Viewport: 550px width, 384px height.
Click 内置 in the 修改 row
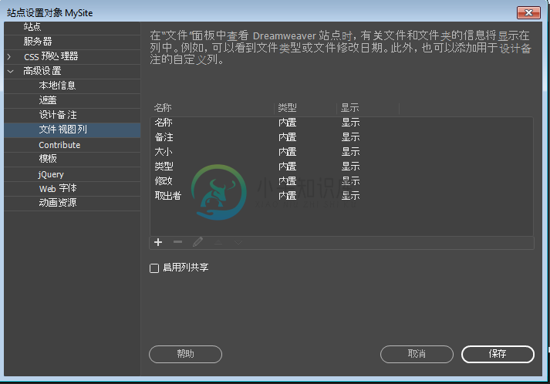pos(288,181)
